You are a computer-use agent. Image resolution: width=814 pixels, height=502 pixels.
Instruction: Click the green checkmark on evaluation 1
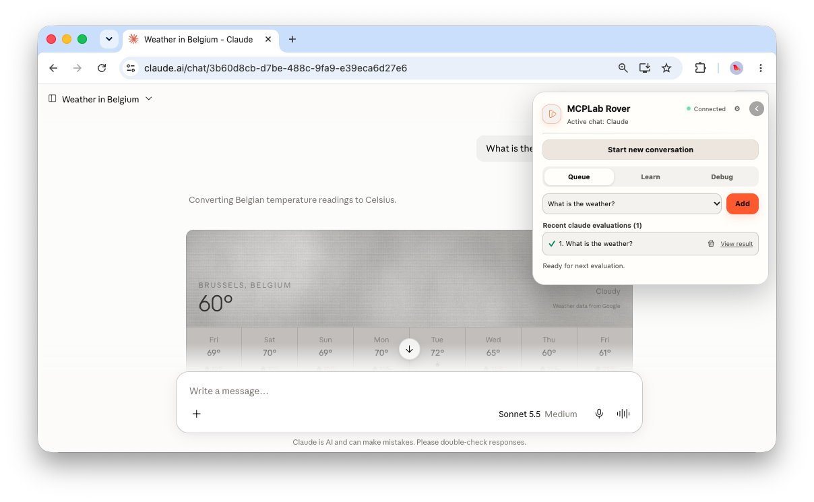click(x=552, y=243)
